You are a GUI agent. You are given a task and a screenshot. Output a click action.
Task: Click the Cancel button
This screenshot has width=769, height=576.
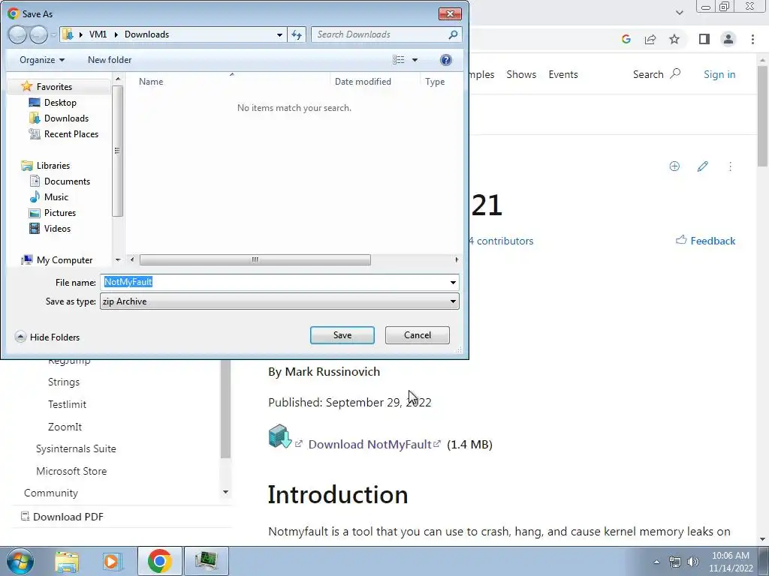click(x=418, y=335)
